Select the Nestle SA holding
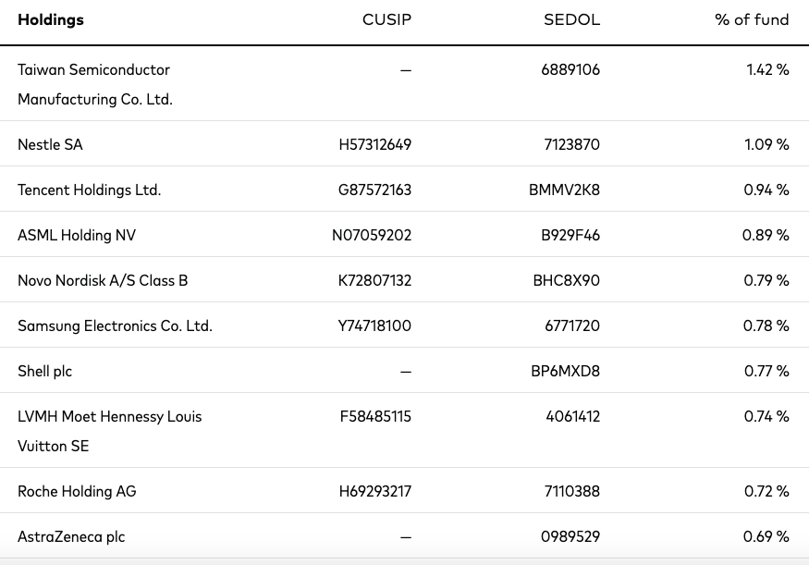The image size is (809, 565). 50,144
